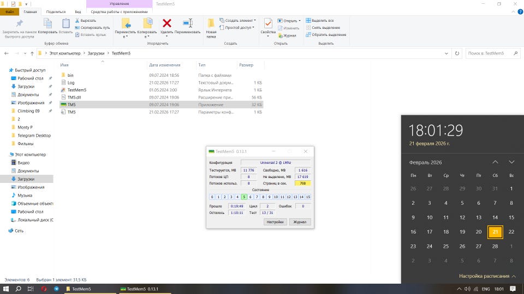Open taskbar search magnifier
This screenshot has height=294, width=524.
point(19,289)
